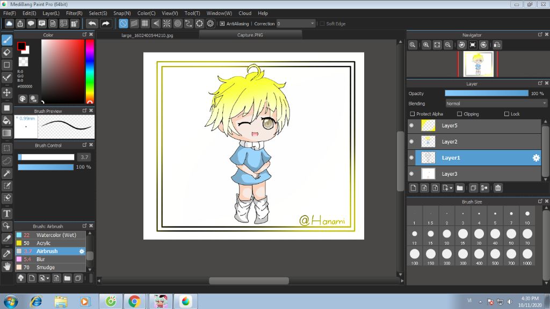Open the Snap menu
Screen dimensions: 550x309
coord(122,13)
